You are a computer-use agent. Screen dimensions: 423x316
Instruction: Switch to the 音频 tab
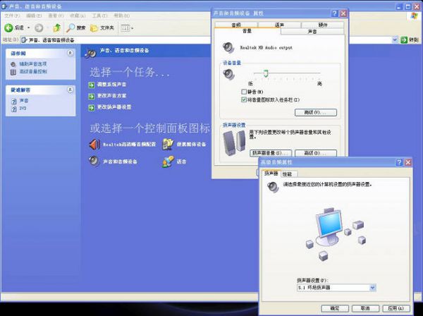coord(236,25)
